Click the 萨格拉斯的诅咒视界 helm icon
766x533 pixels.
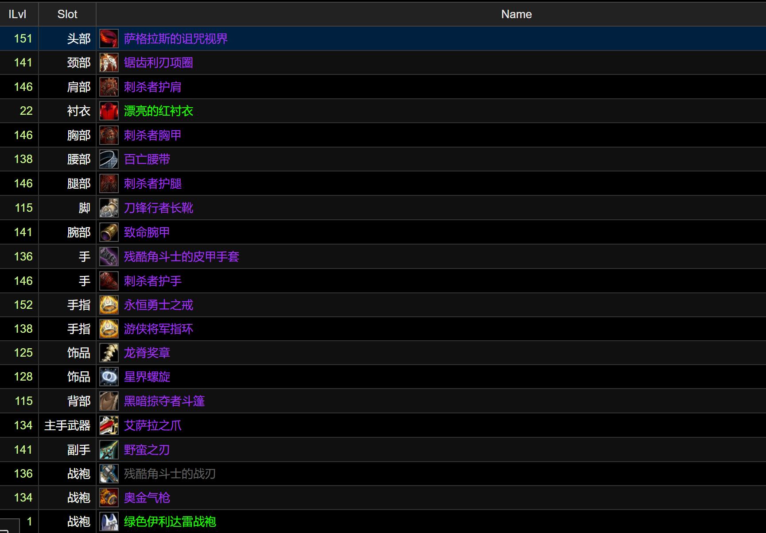109,39
